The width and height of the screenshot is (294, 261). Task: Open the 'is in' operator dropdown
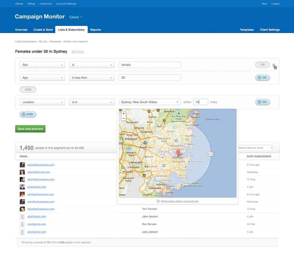coord(92,102)
